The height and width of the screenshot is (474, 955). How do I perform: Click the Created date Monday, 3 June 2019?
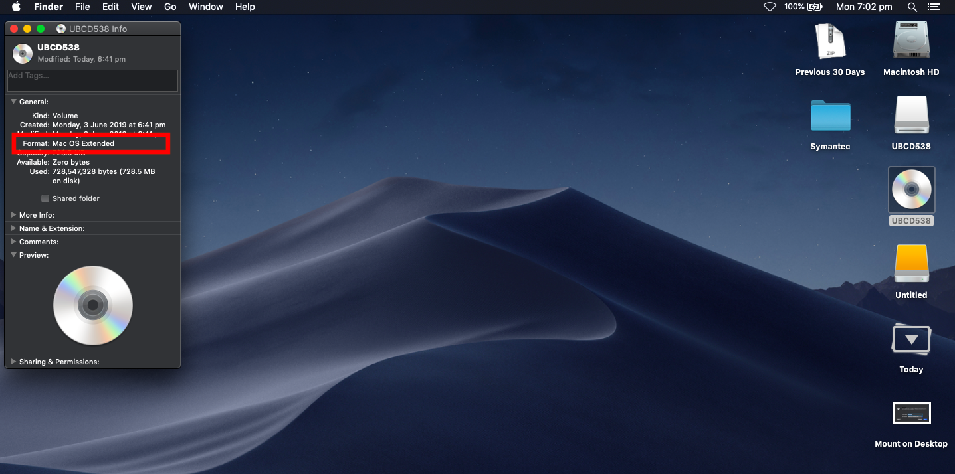coord(109,125)
